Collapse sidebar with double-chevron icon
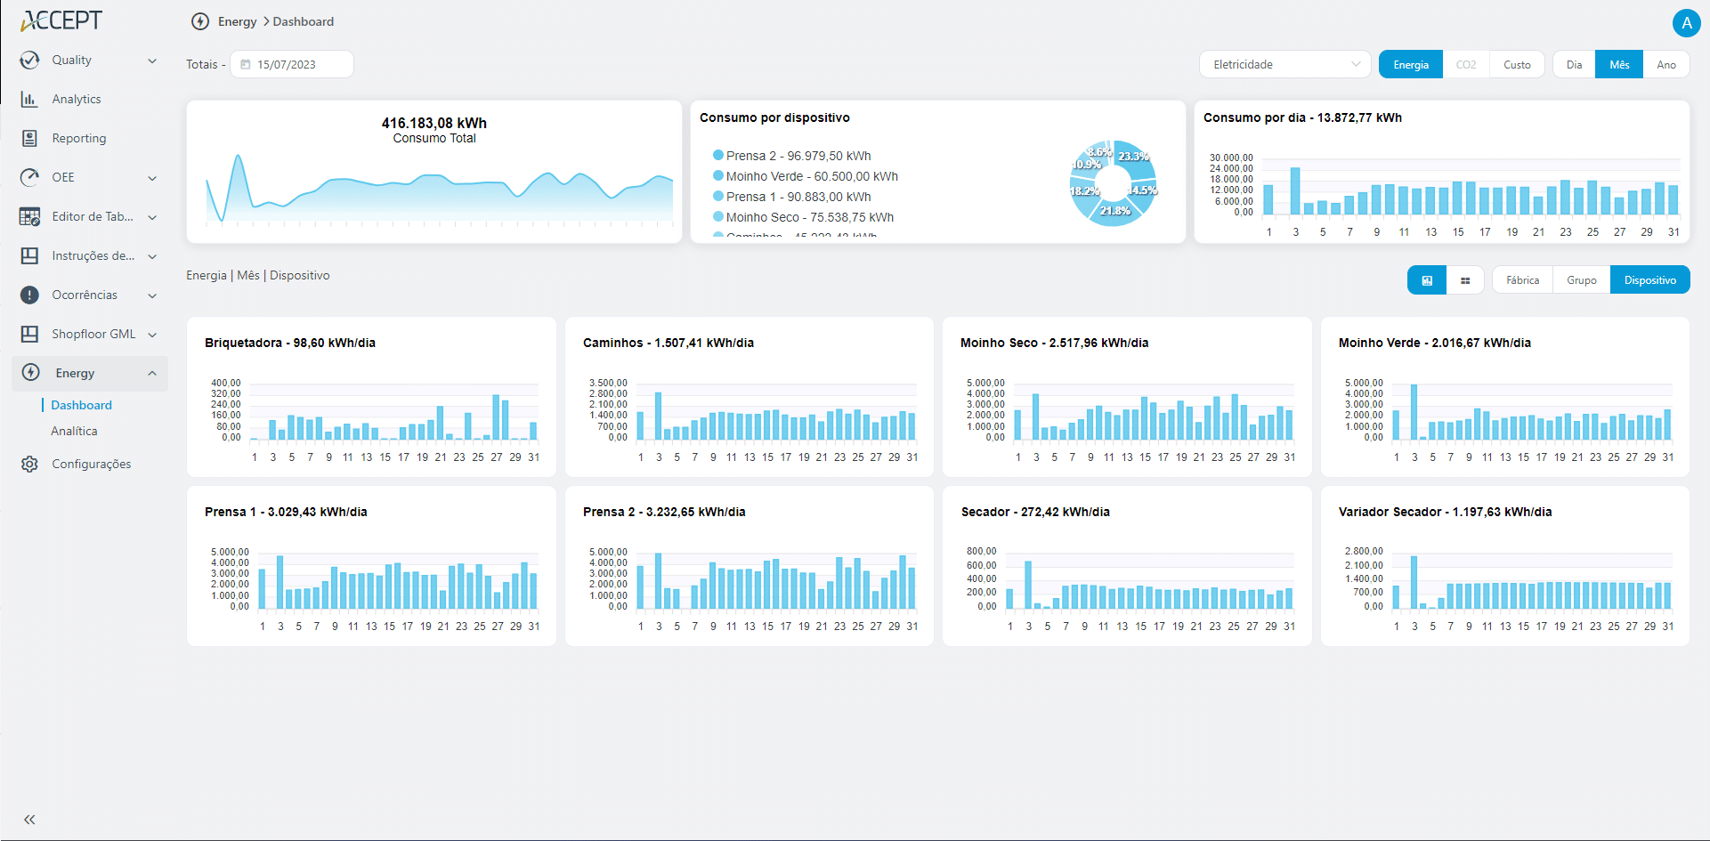Image resolution: width=1710 pixels, height=841 pixels. [x=29, y=820]
